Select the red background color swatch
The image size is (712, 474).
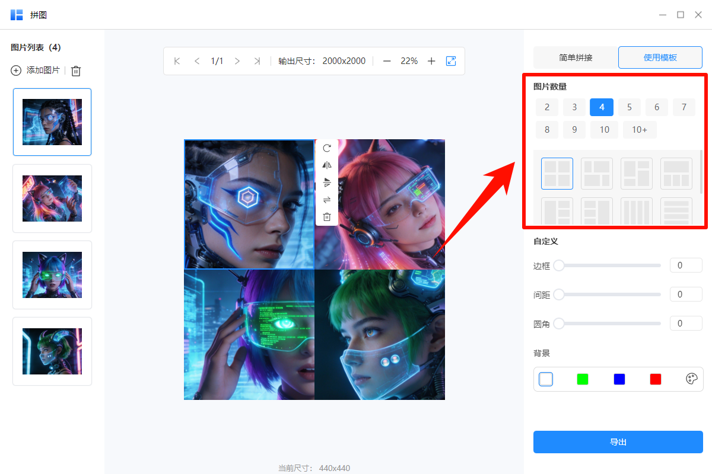pyautogui.click(x=655, y=379)
